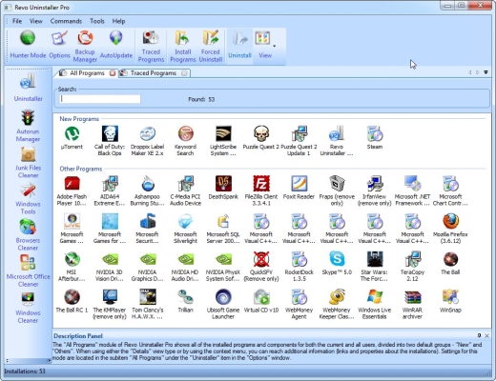This screenshot has width=496, height=381.
Task: Start Forced Uninstall
Action: [211, 47]
